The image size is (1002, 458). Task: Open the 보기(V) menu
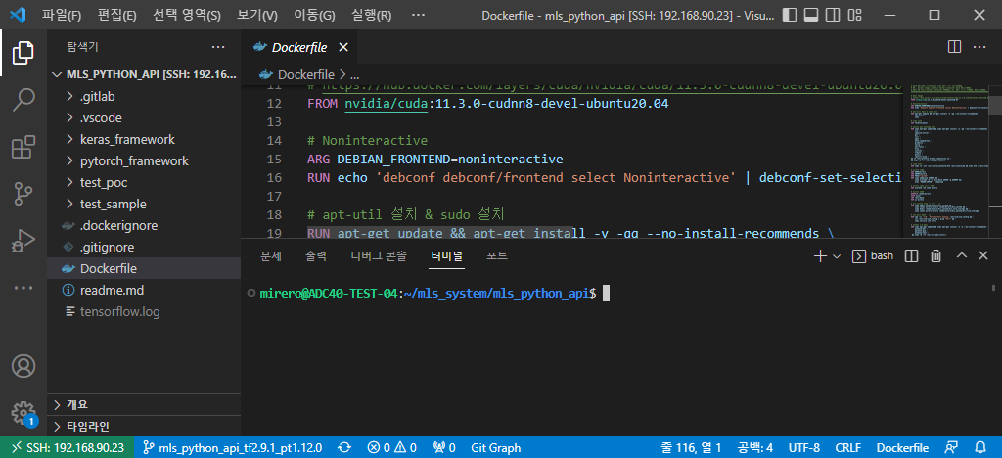pyautogui.click(x=257, y=14)
